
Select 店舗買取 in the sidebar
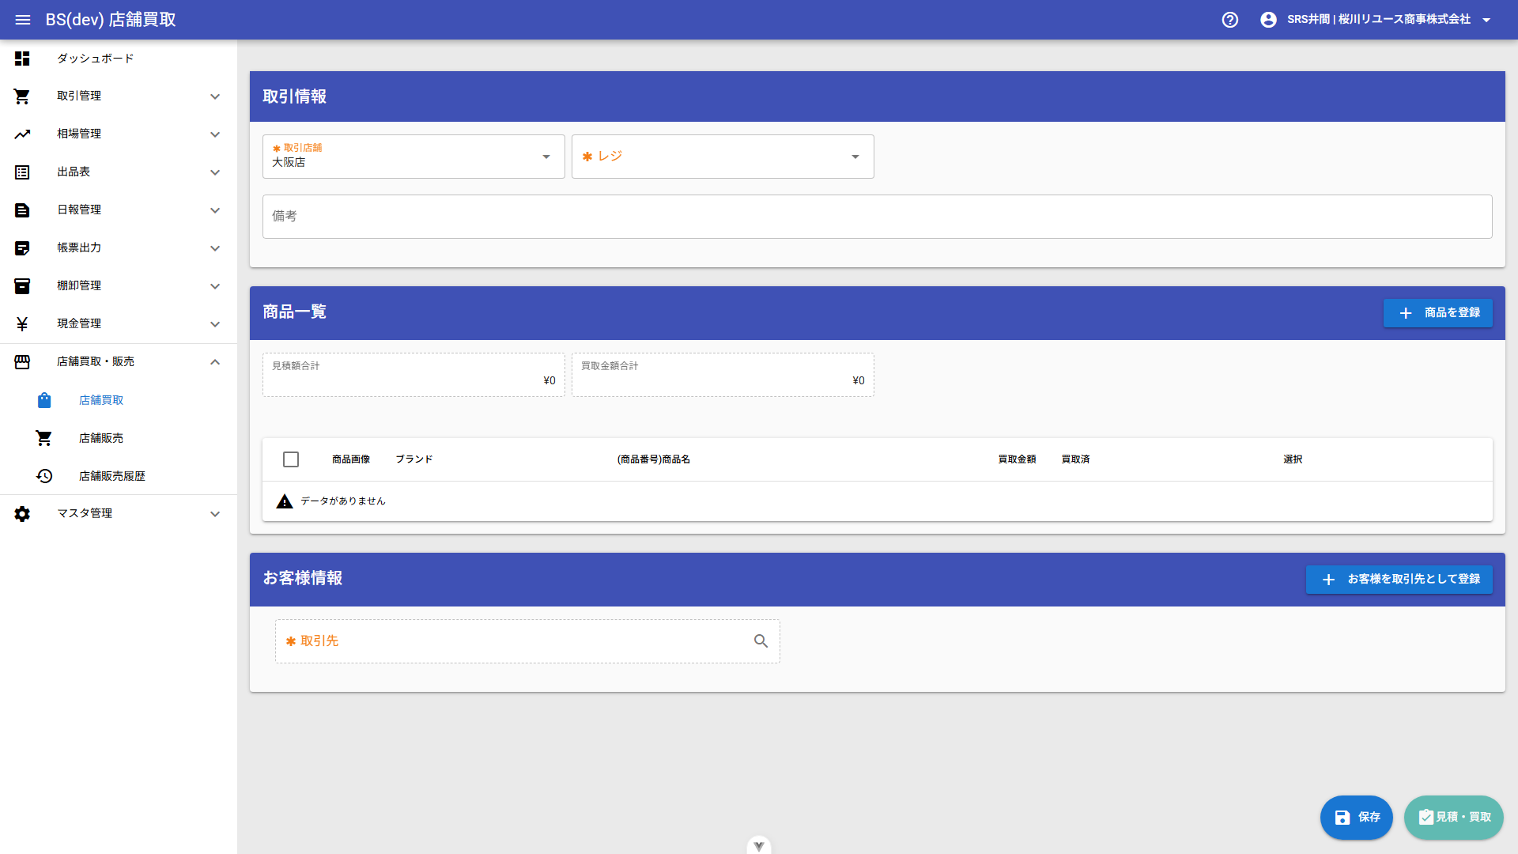tap(119, 400)
